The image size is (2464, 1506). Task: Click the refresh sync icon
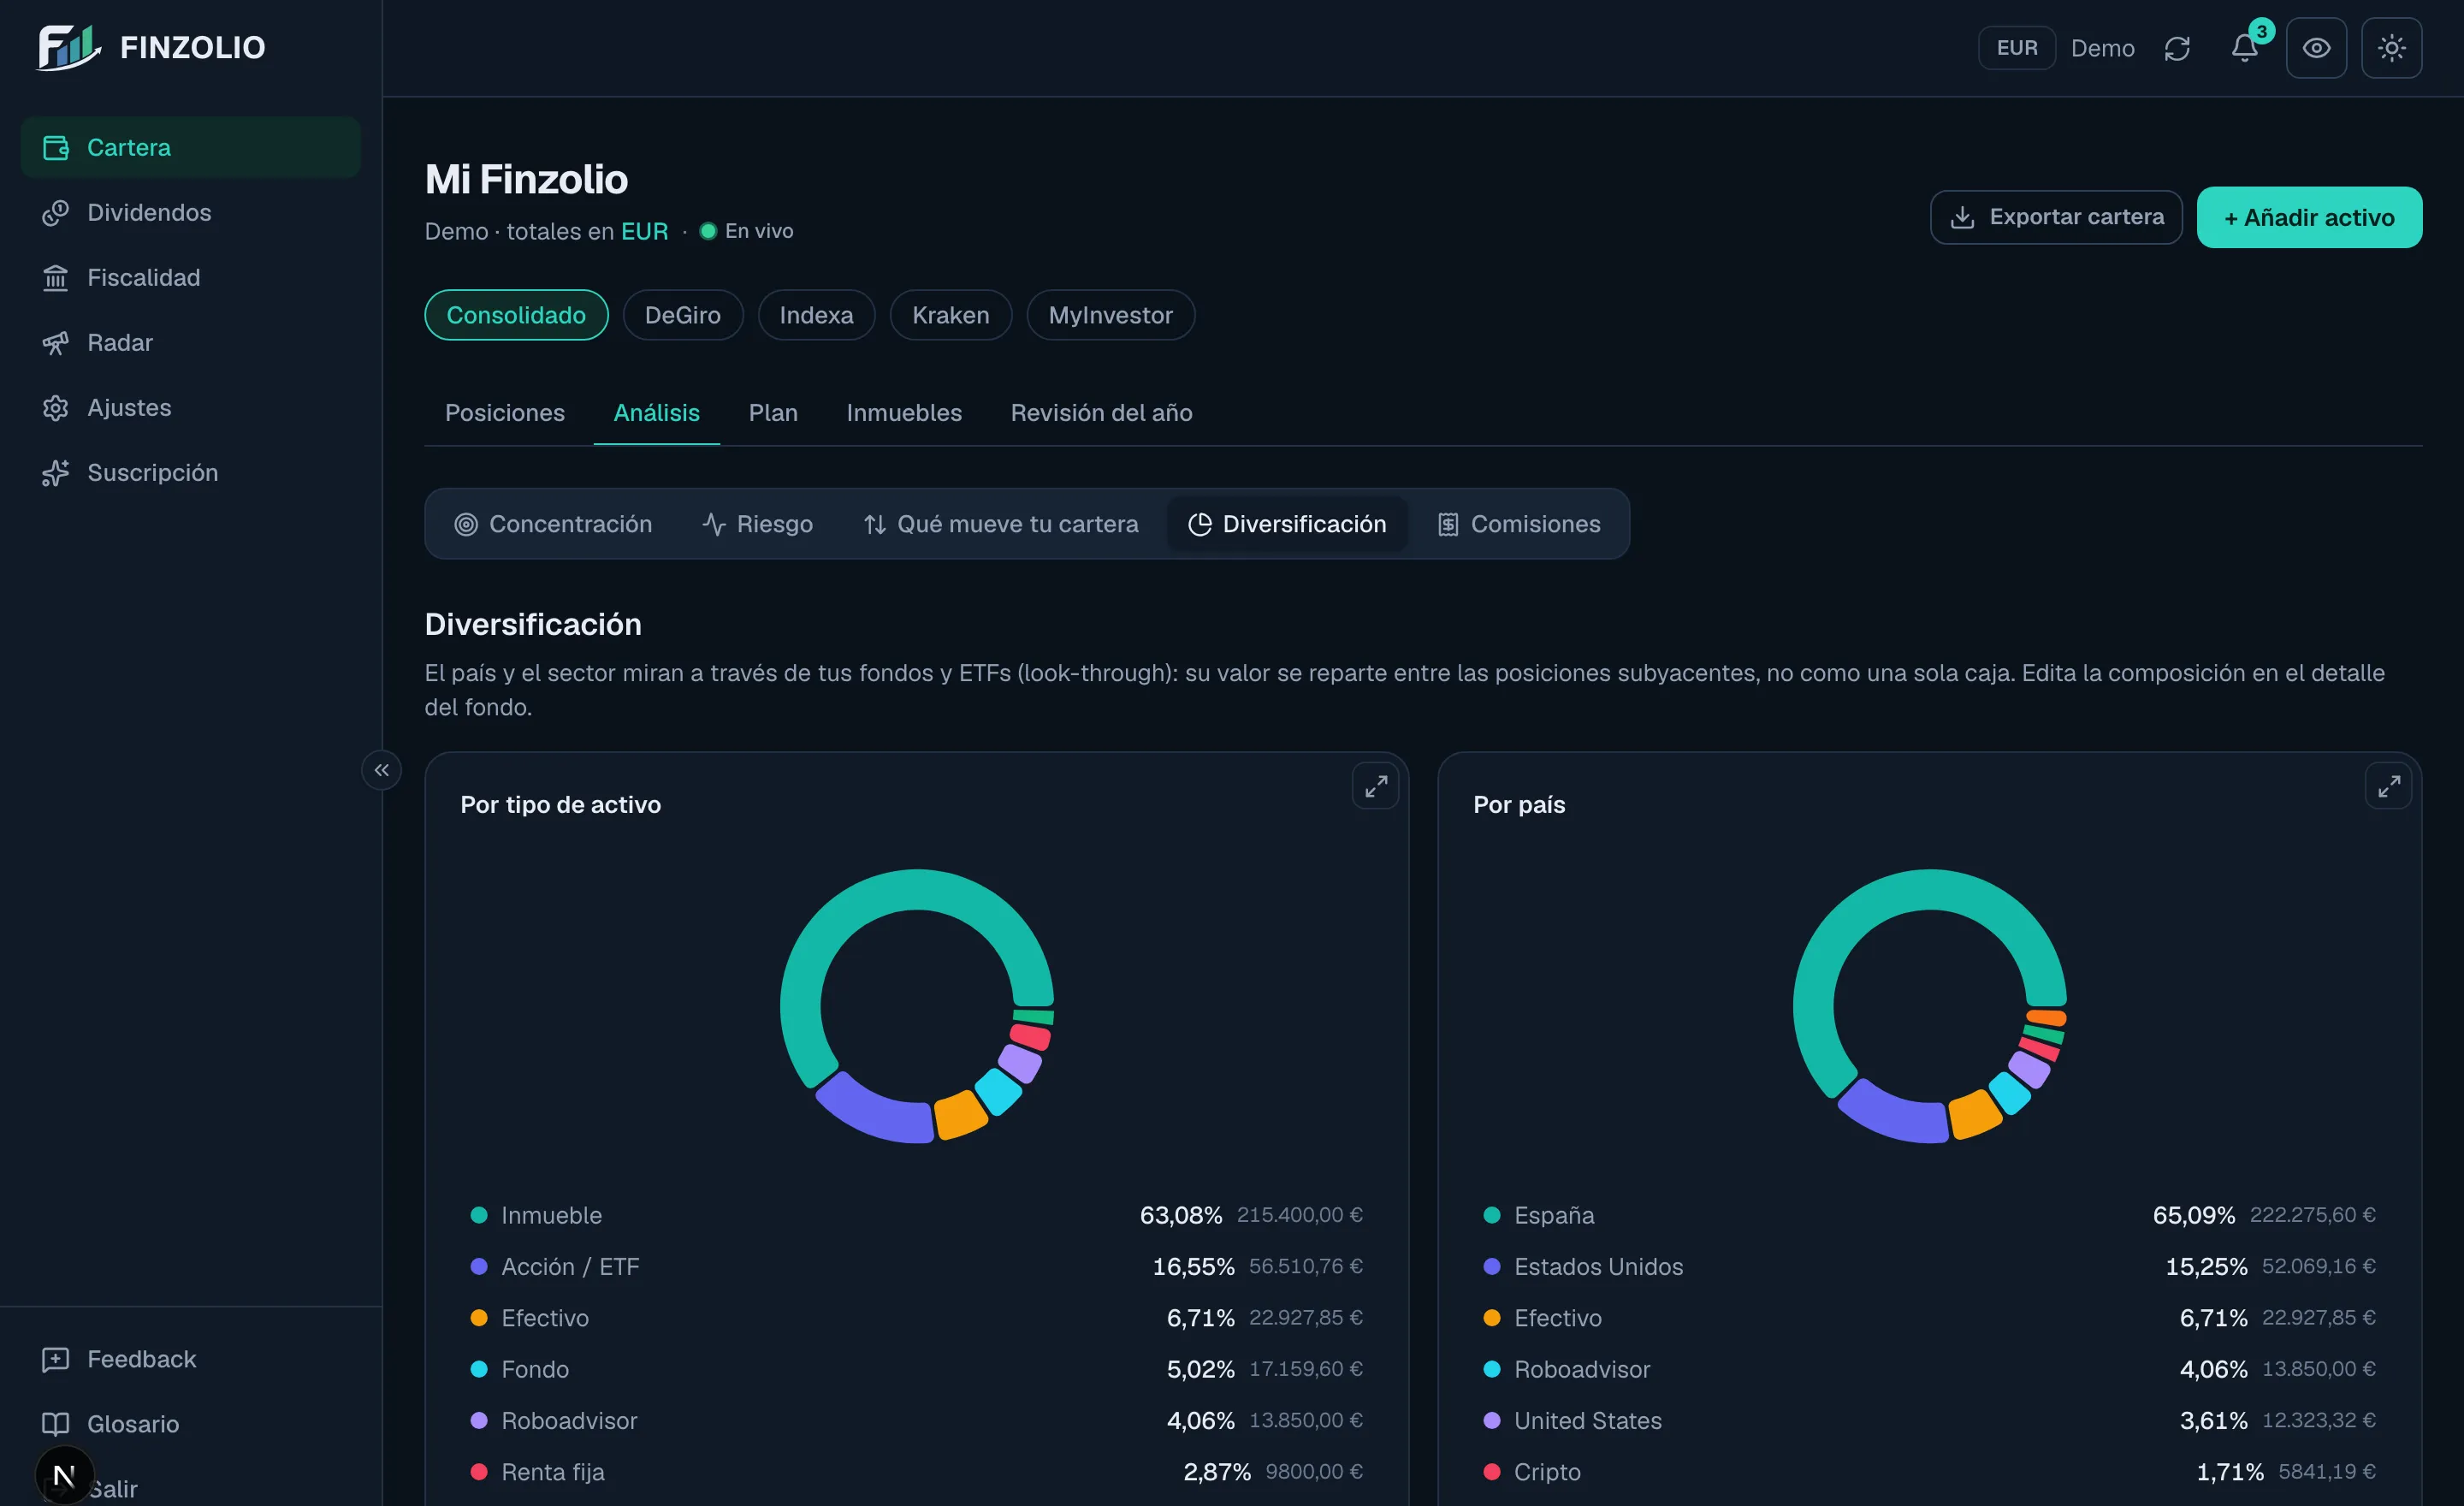(x=2177, y=48)
